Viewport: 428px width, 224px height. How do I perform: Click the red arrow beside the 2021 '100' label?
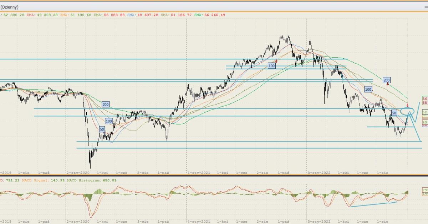(276, 61)
